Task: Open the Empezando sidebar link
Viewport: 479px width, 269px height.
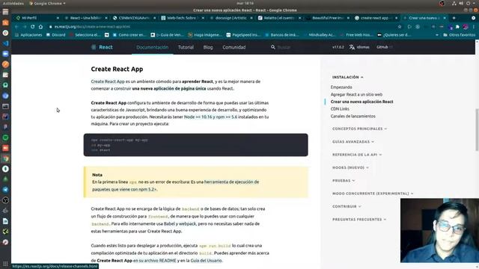Action: [x=341, y=87]
